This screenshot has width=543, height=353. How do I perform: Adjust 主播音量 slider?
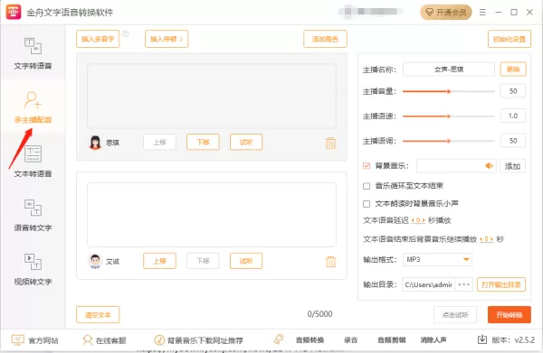click(x=449, y=91)
